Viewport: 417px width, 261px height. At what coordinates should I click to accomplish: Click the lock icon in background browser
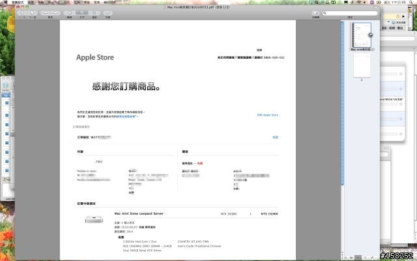pyautogui.click(x=398, y=16)
